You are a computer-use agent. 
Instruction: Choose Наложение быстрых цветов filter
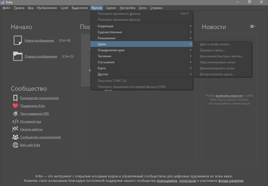coord(222,56)
